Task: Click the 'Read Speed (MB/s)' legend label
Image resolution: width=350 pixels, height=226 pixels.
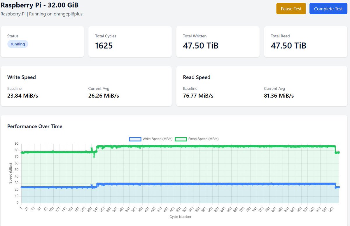Action: [203, 139]
